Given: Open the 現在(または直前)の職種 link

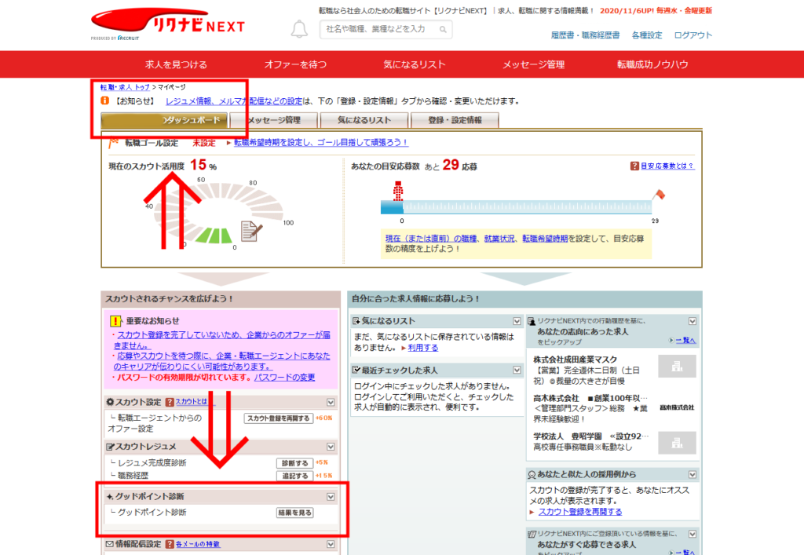Looking at the screenshot, I should tap(431, 239).
